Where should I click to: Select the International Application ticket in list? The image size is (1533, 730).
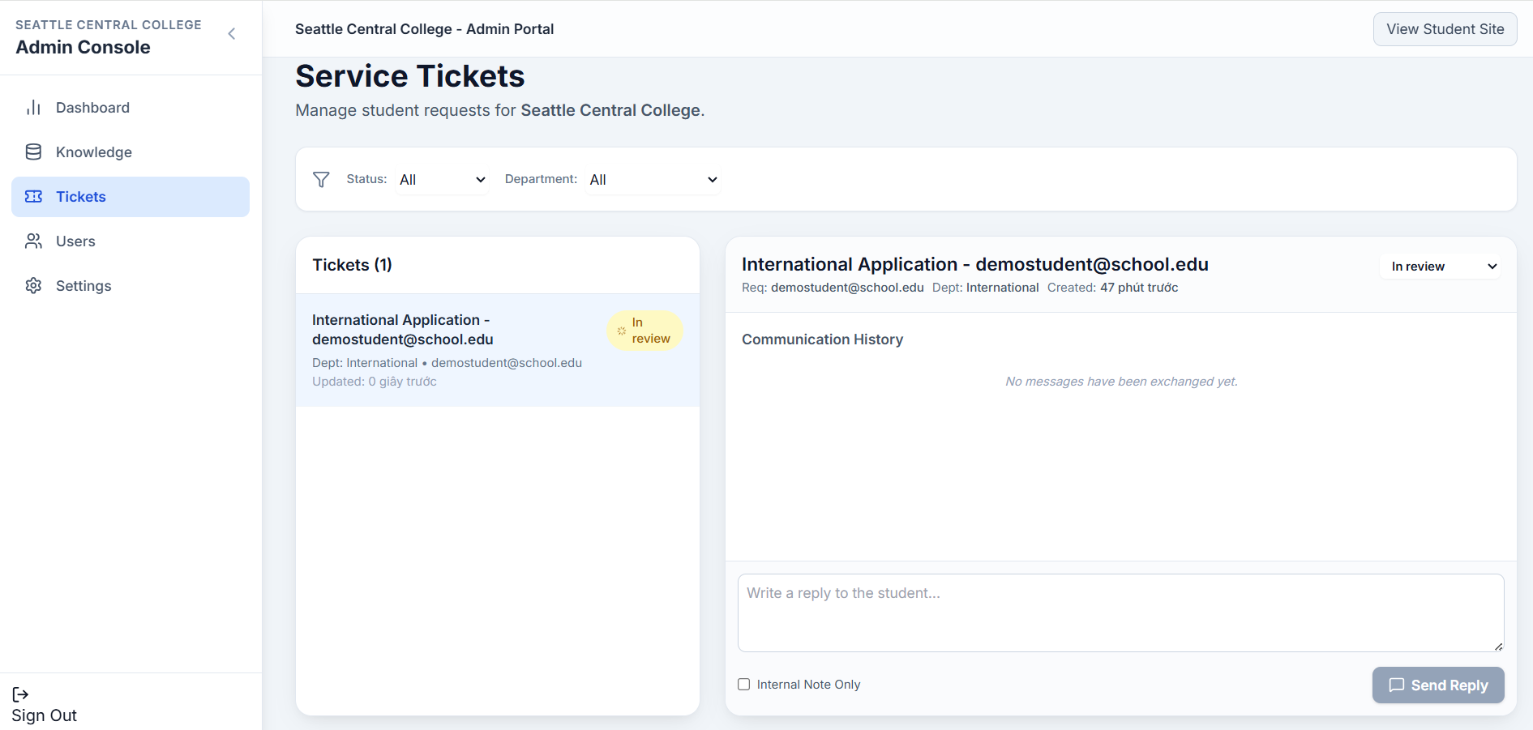pos(454,349)
